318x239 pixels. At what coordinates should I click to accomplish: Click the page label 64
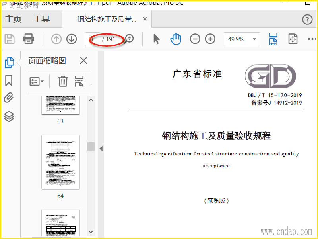click(60, 196)
